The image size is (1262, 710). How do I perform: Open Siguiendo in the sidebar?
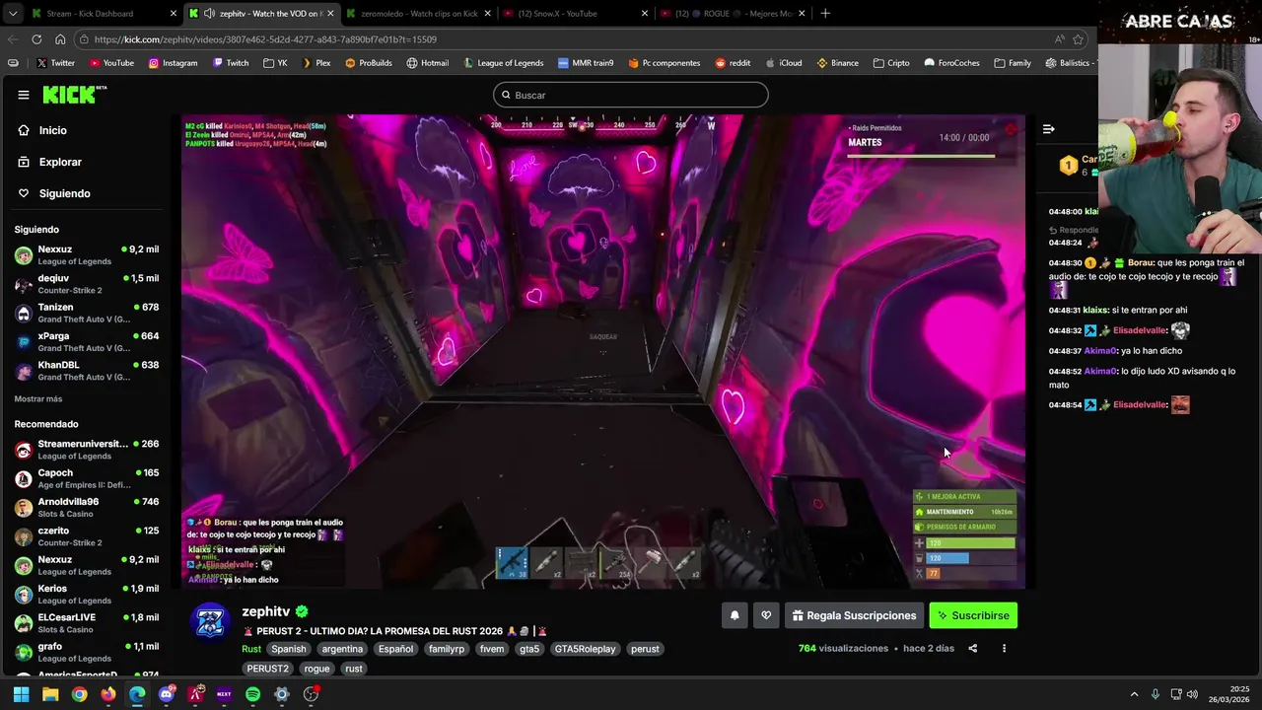pos(64,193)
